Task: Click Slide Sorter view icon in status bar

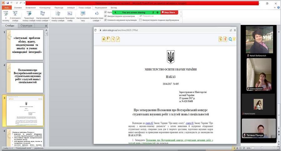Action: (237, 148)
